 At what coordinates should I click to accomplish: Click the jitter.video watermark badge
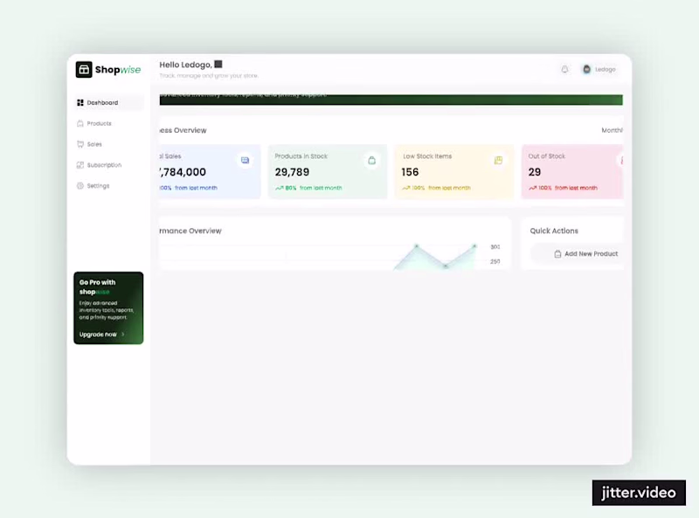[639, 493]
